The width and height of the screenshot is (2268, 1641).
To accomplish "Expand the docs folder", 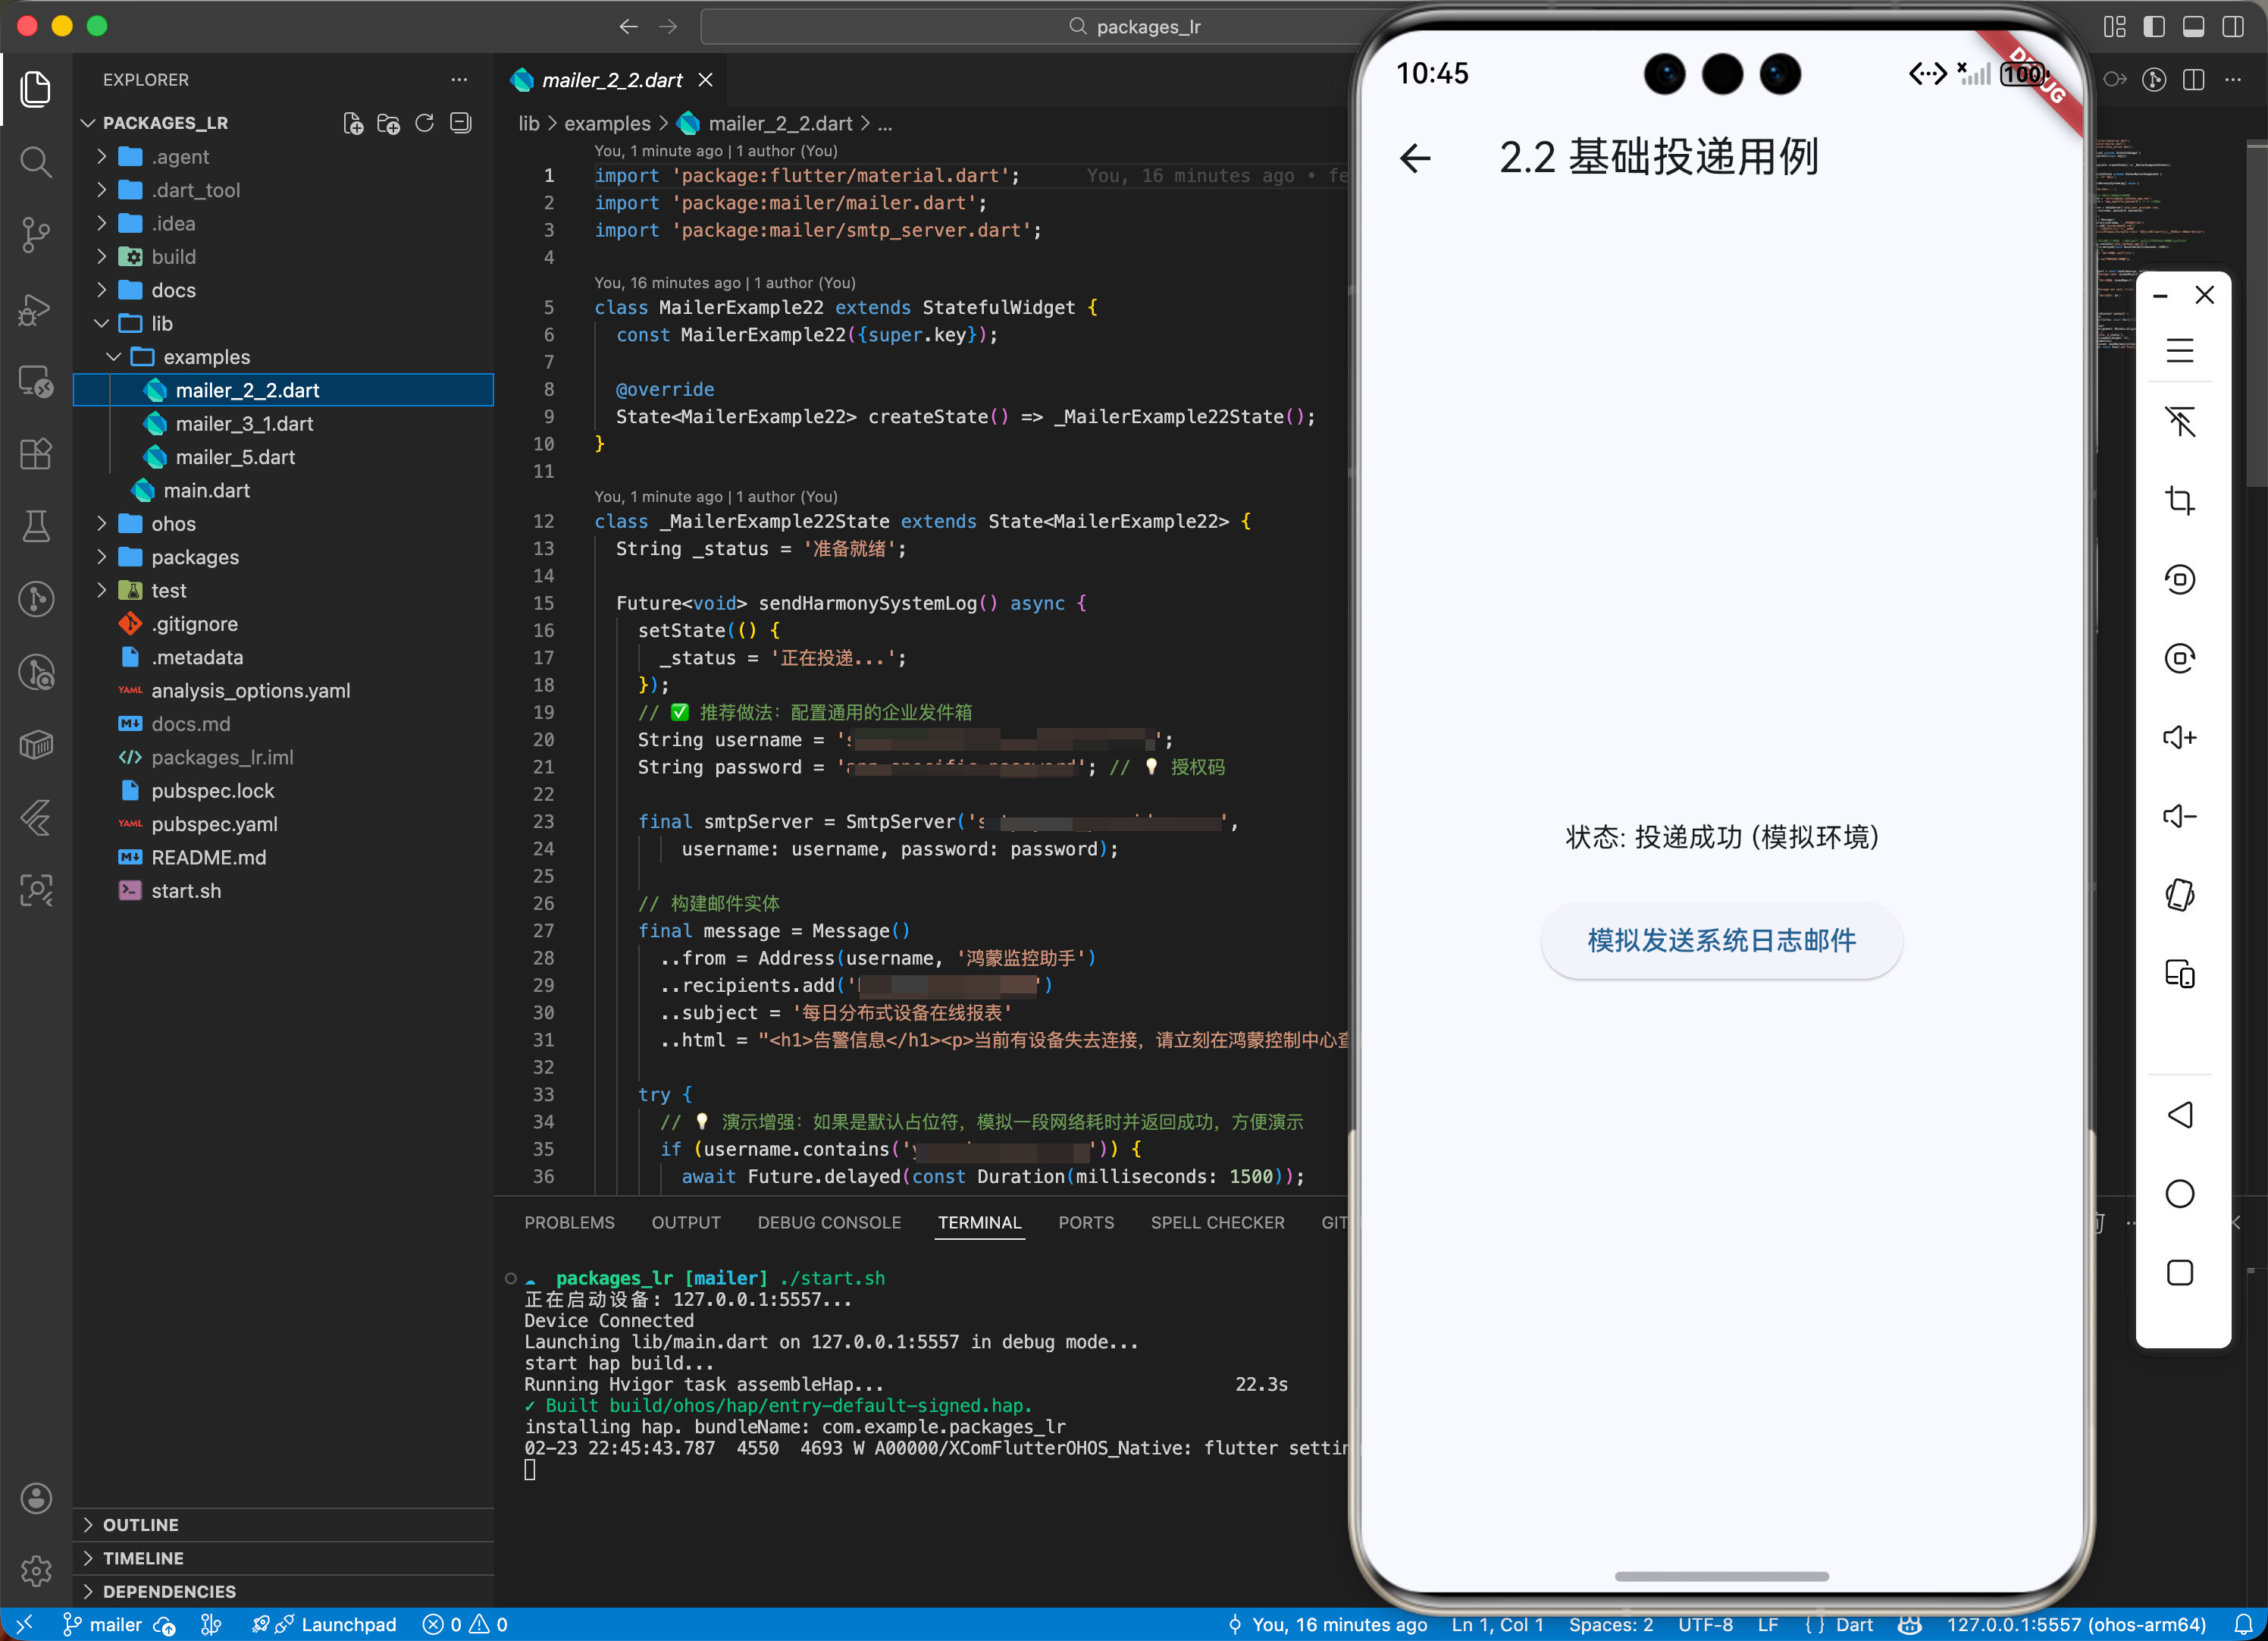I will (173, 290).
